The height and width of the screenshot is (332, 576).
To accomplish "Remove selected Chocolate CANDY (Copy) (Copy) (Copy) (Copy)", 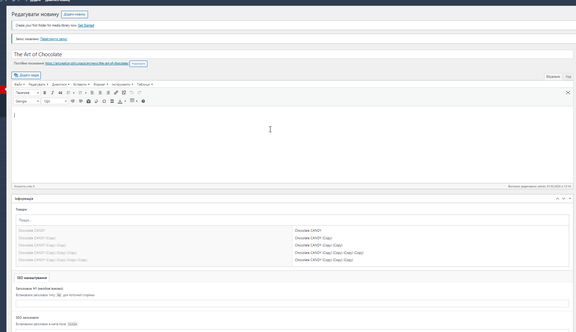I will click(329, 253).
